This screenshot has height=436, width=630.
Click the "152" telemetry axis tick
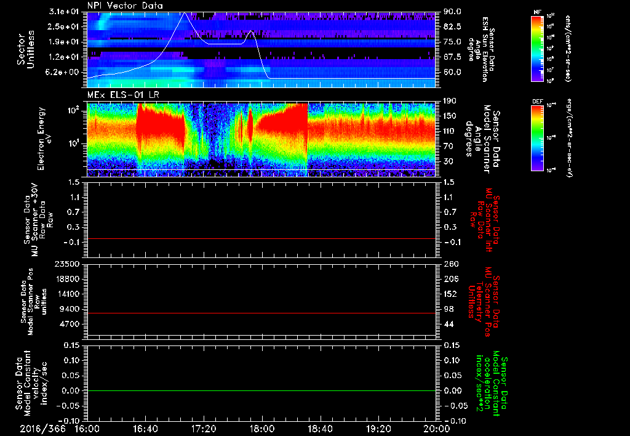click(450, 294)
